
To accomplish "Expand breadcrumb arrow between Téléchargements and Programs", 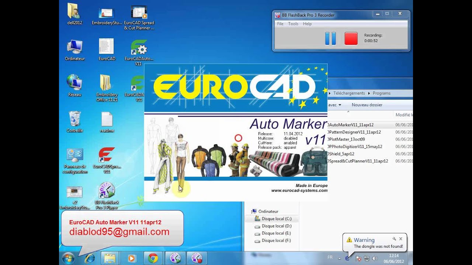I will coord(369,93).
